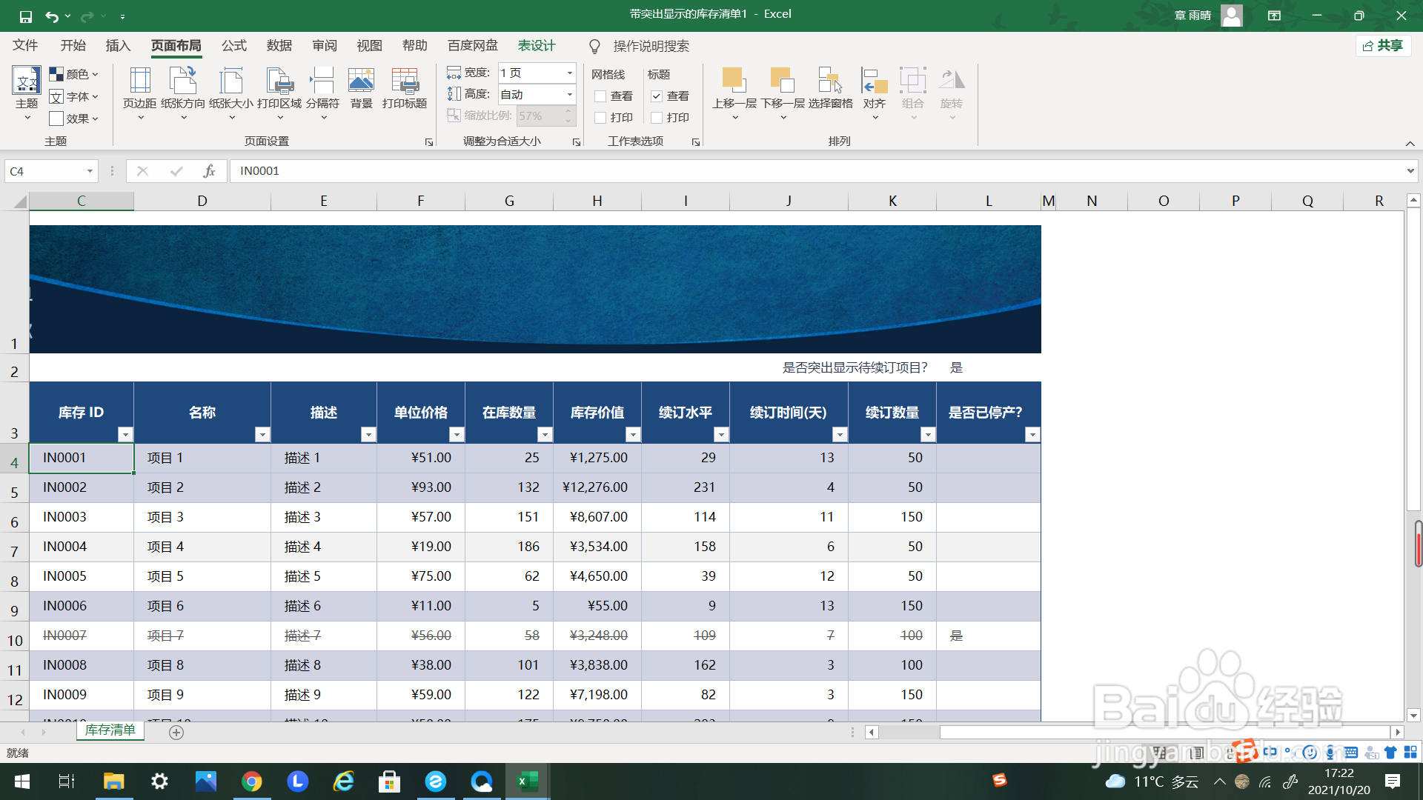This screenshot has width=1423, height=800.
Task: Click the 库存清单 sheet tab
Action: 110,730
